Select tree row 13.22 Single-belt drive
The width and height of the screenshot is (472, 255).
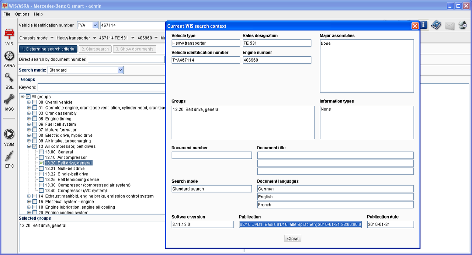pos(66,174)
